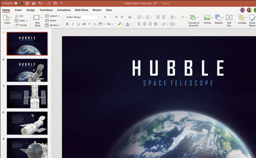256x158 pixels.
Task: Open the Customize Quick Access Toolbar arrow
Action: pos(61,3)
